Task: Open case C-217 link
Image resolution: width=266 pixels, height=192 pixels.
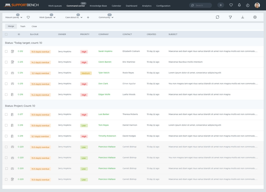Action: click(20, 114)
